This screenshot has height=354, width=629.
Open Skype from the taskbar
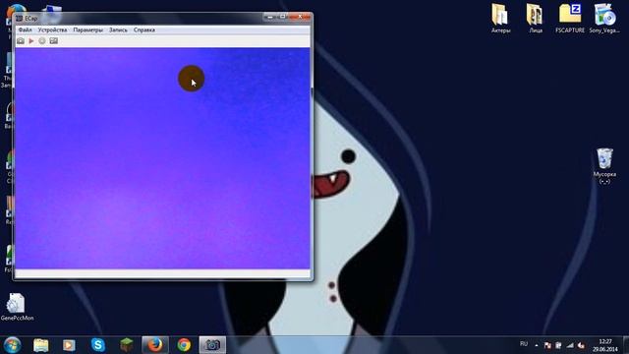tap(98, 345)
